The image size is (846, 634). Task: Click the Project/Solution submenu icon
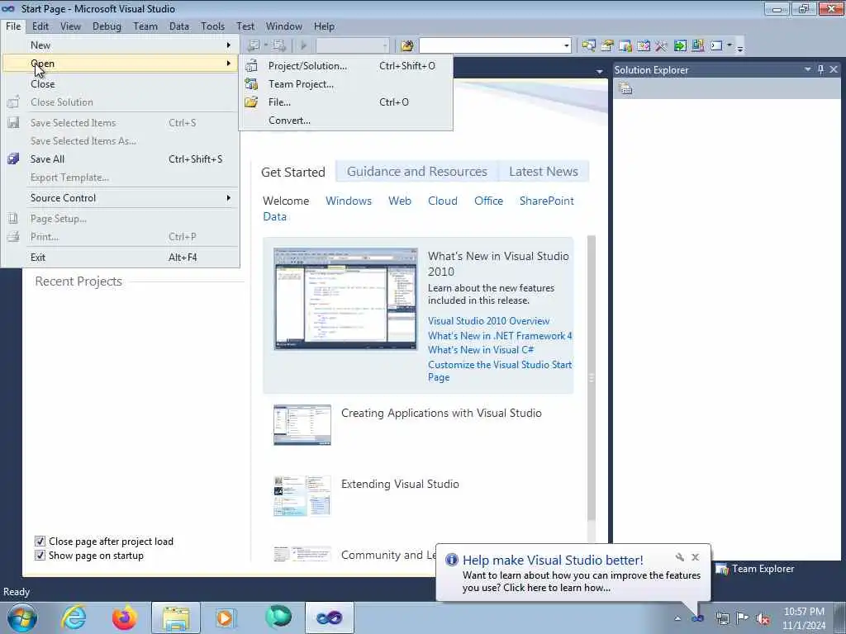[x=251, y=66]
